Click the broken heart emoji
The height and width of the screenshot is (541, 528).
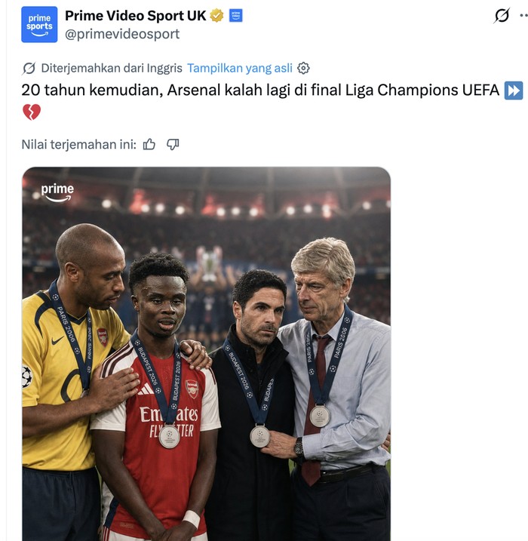(x=32, y=112)
